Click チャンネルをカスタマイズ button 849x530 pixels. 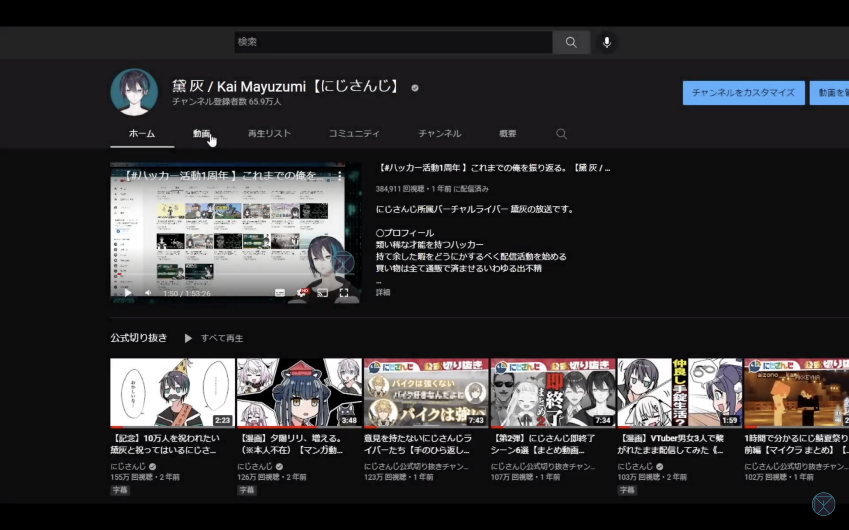click(x=744, y=93)
